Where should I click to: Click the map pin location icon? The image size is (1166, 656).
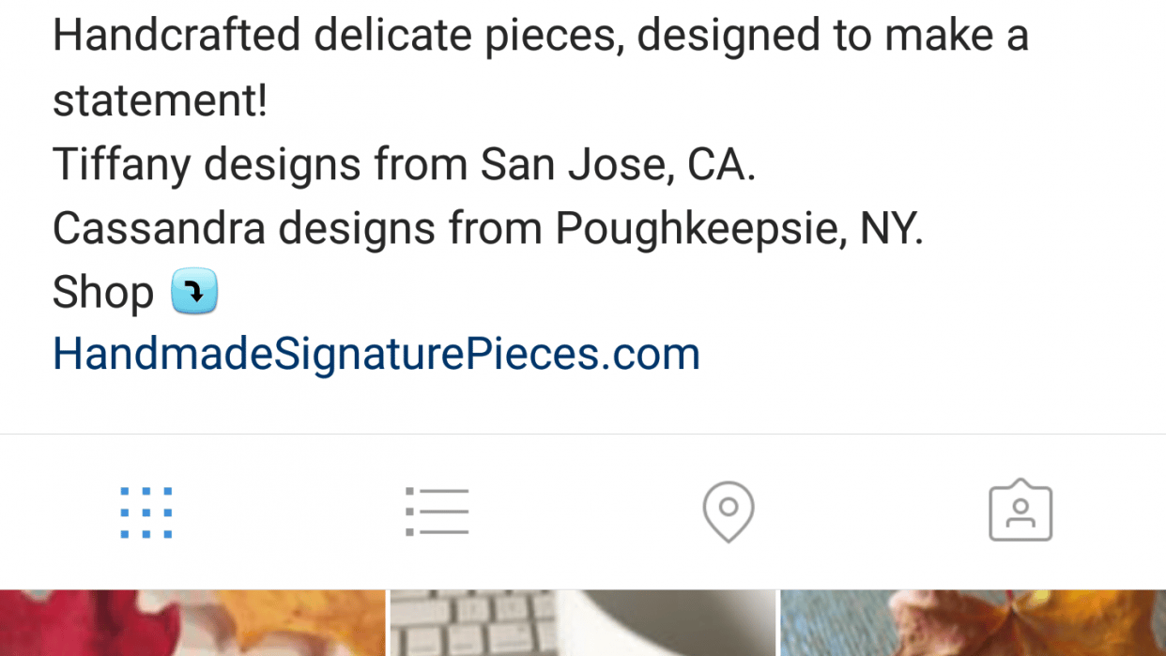coord(729,511)
